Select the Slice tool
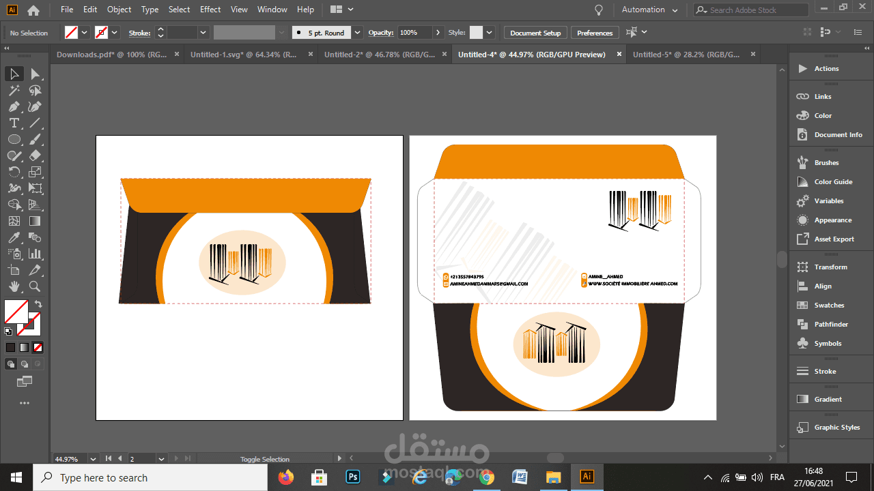874x491 pixels. pos(35,270)
